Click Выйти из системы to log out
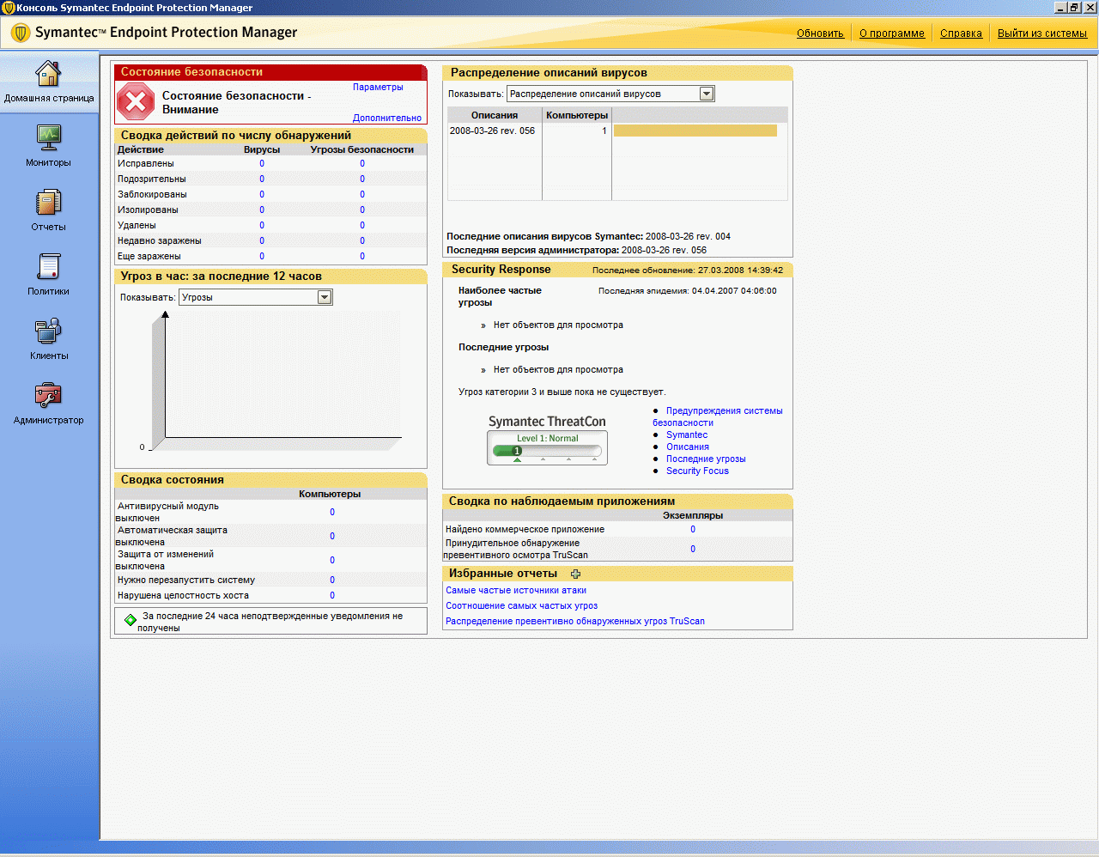Viewport: 1099px width, 857px height. pos(1042,33)
